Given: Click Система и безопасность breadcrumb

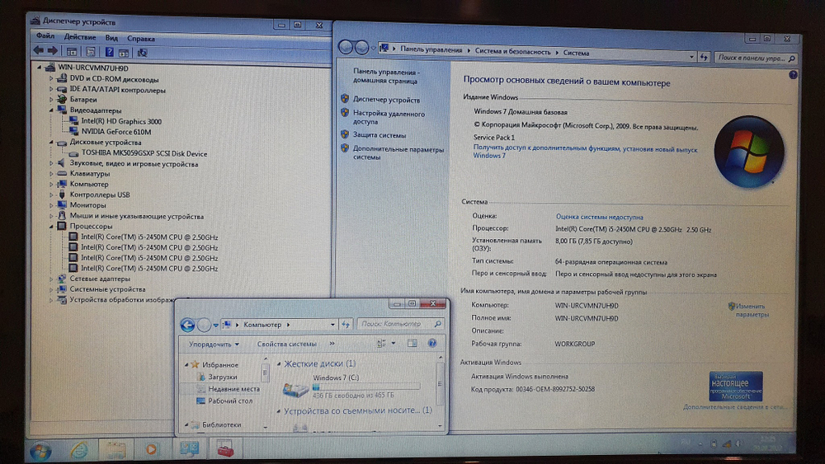Looking at the screenshot, I should pos(512,51).
